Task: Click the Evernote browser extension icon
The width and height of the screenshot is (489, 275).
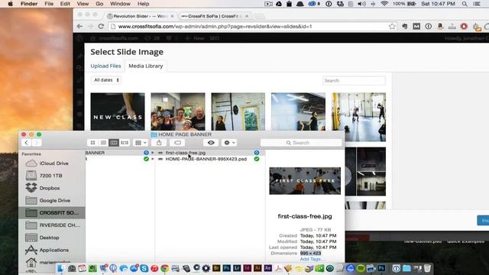Action: (x=405, y=27)
